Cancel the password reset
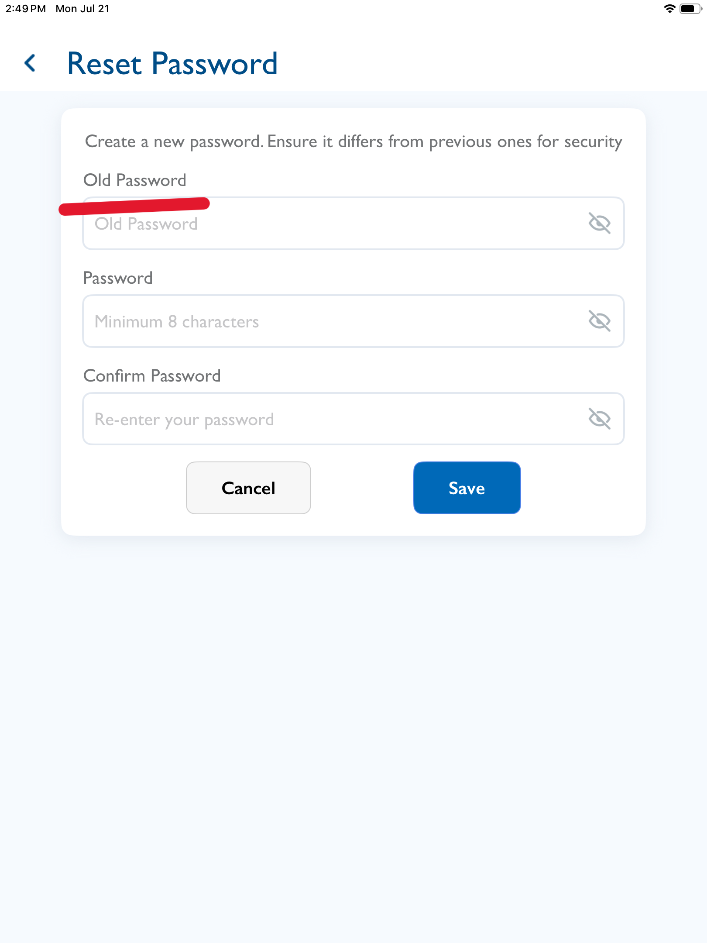This screenshot has height=943, width=707. click(248, 488)
